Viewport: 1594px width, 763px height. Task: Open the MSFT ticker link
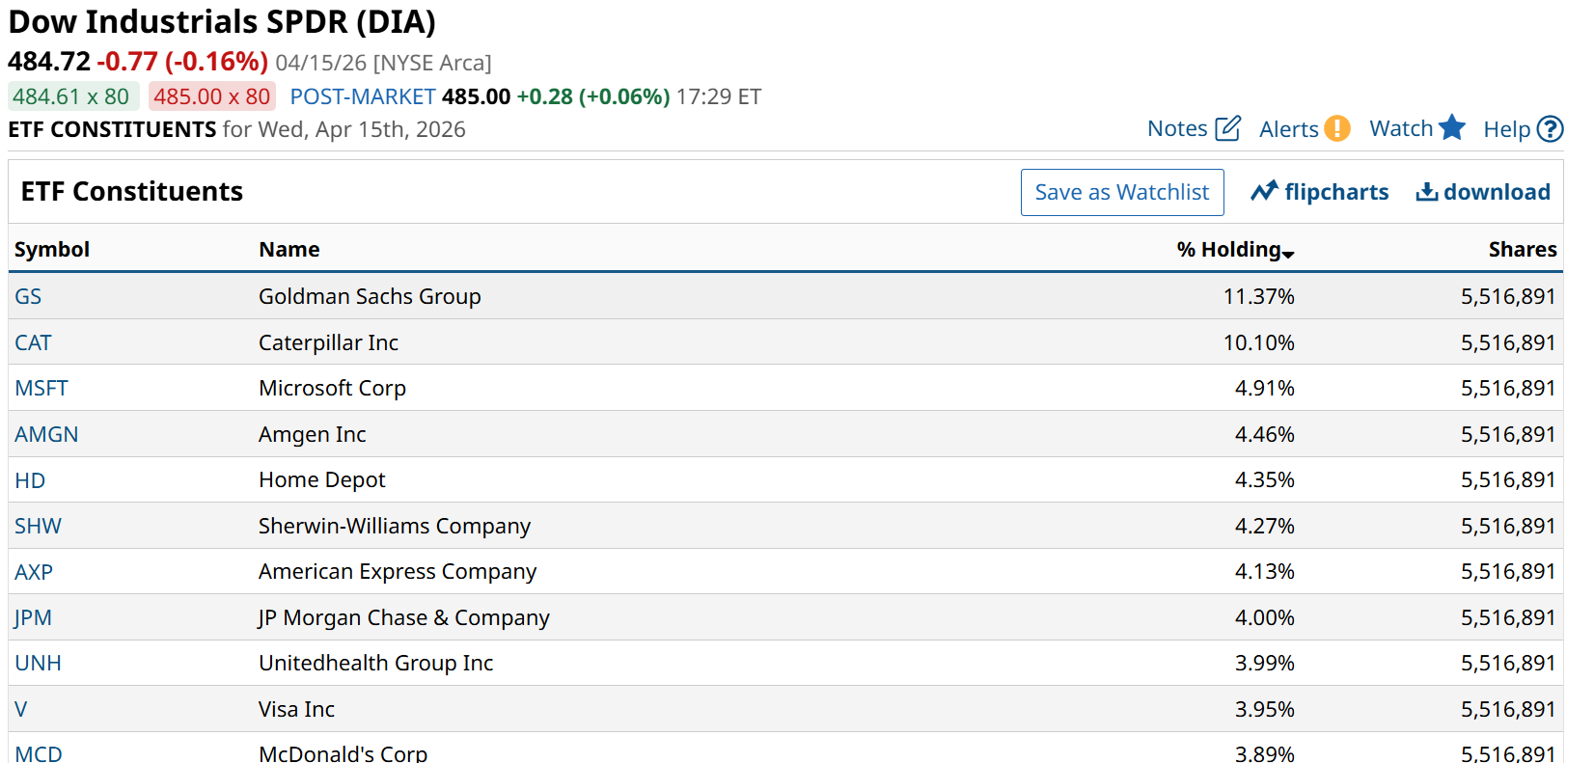41,389
